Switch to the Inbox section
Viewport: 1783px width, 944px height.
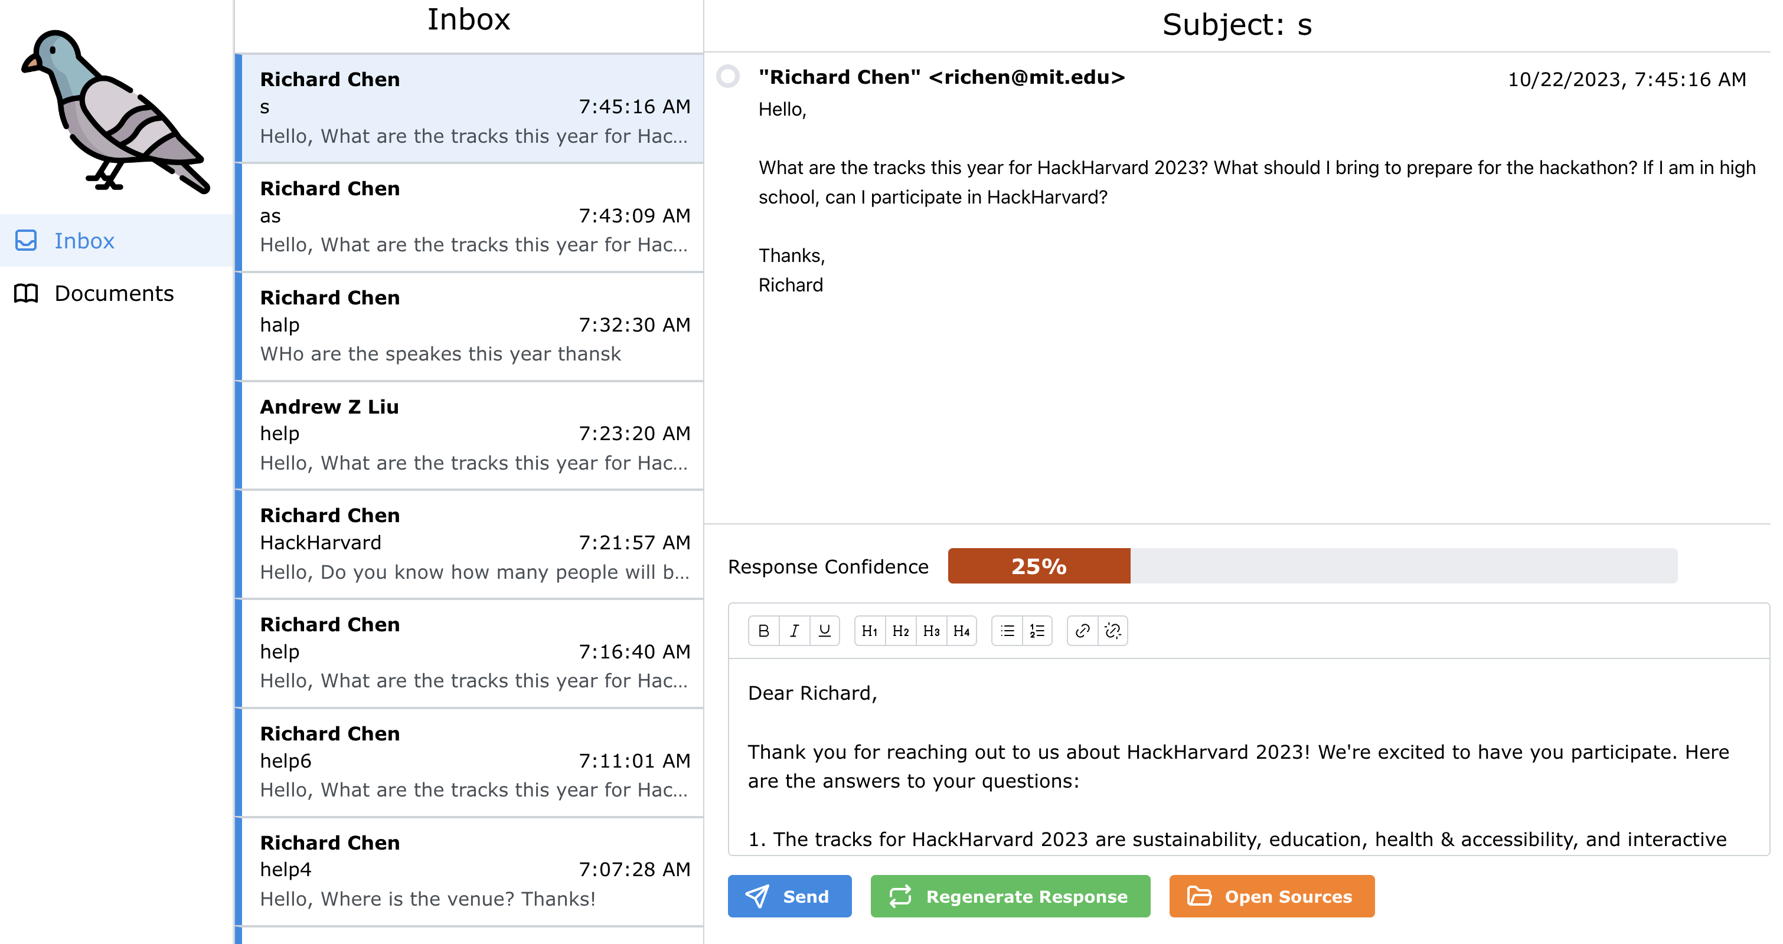click(84, 241)
